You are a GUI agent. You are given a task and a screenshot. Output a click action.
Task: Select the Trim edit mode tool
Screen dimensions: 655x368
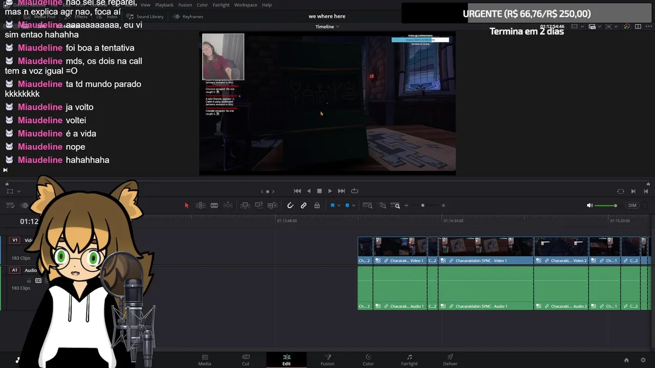[201, 205]
